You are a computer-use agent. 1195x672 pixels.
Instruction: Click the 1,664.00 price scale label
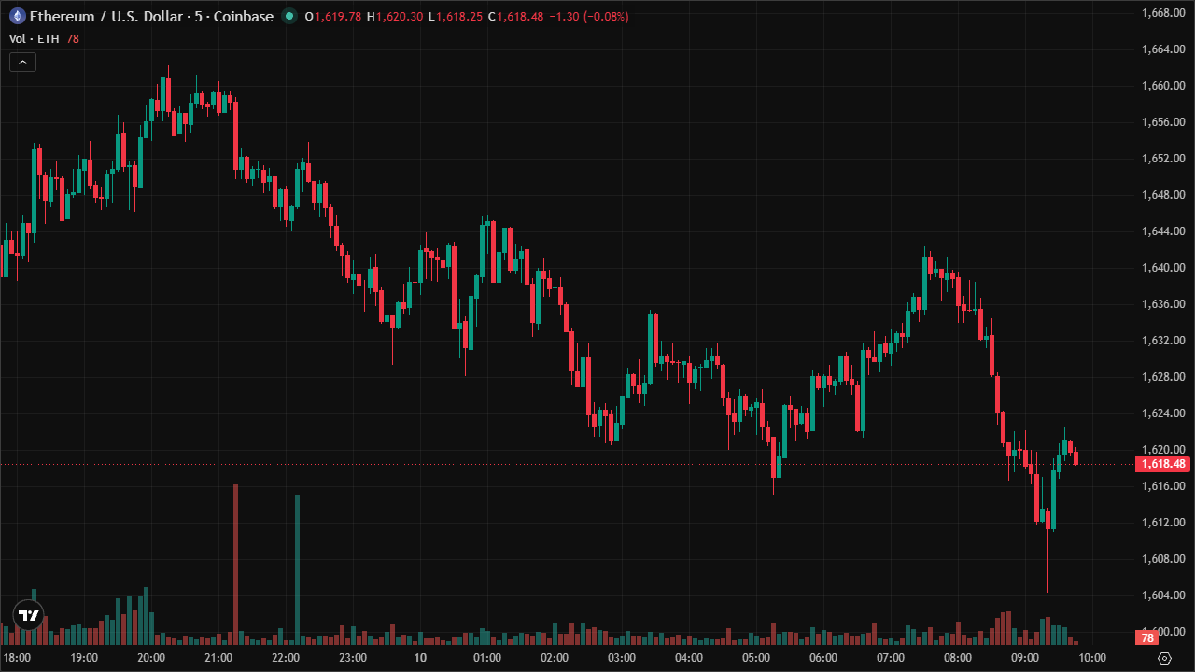coord(1163,49)
